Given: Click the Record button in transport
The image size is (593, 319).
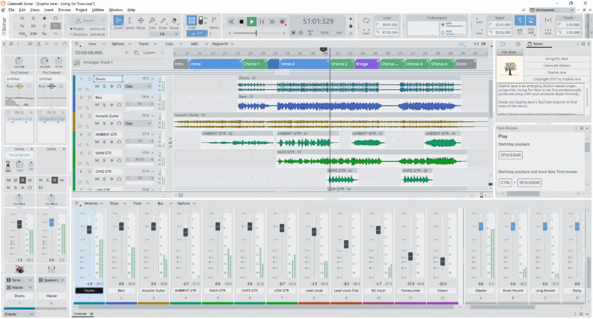Looking at the screenshot, I should click(x=282, y=22).
